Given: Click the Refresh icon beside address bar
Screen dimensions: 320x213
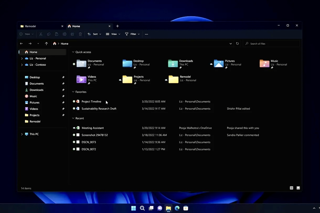Looking at the screenshot, I should pos(237,43).
